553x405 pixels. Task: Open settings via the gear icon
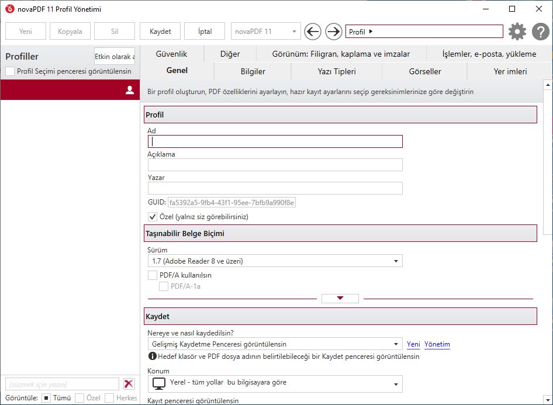click(x=517, y=32)
